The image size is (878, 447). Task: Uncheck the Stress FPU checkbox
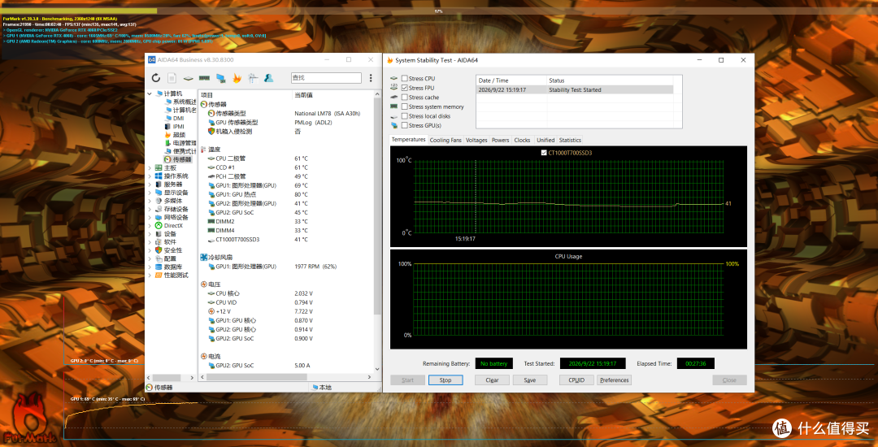pyautogui.click(x=404, y=88)
